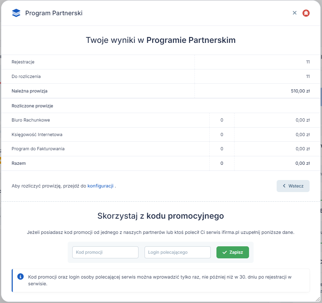Close the Program Partnerski dialog
This screenshot has width=322, height=303.
pyautogui.click(x=294, y=13)
